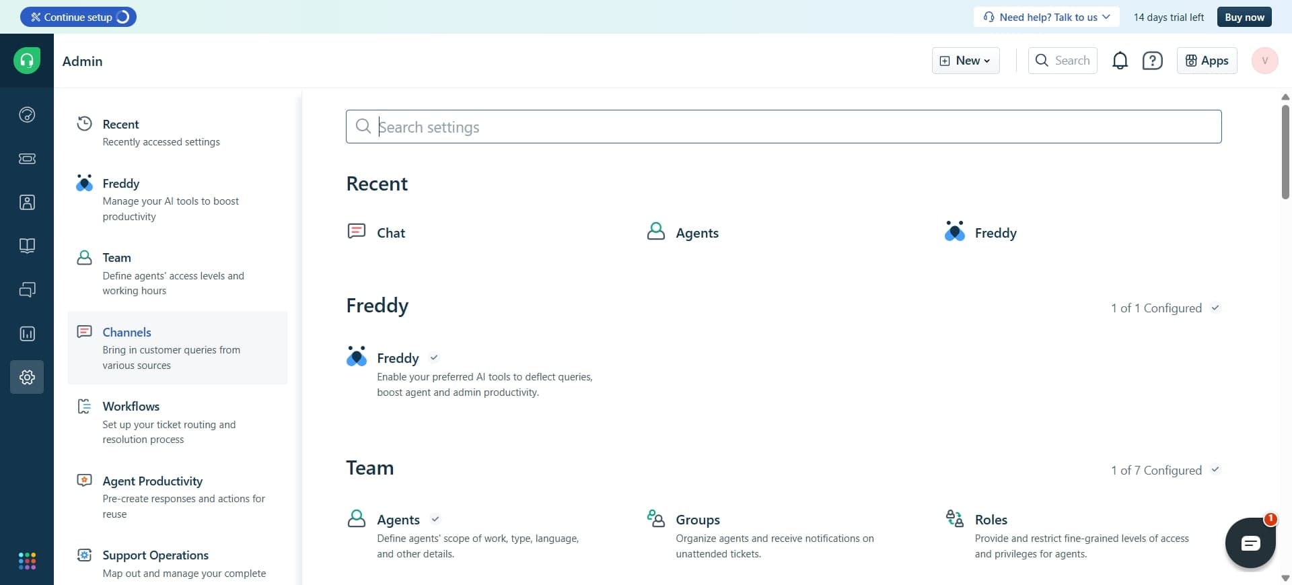Open the Conversations chat icon
1292x585 pixels.
click(x=26, y=289)
